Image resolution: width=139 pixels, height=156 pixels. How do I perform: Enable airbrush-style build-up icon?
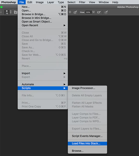click(99, 12)
